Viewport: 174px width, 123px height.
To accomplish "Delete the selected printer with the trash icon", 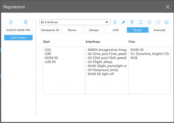I will pyautogui.click(x=26, y=22).
